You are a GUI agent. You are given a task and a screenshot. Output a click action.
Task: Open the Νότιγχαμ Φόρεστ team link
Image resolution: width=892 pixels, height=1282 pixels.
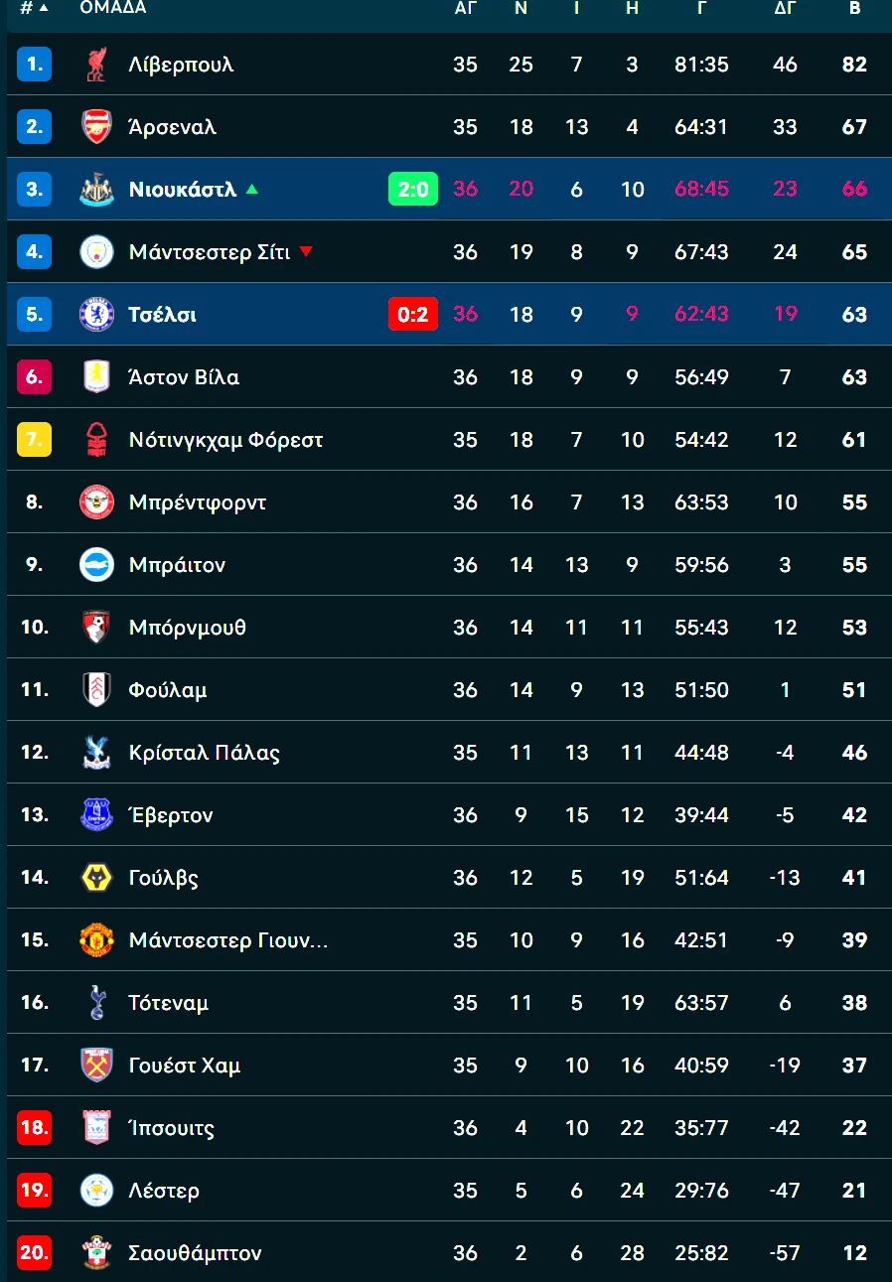[225, 440]
